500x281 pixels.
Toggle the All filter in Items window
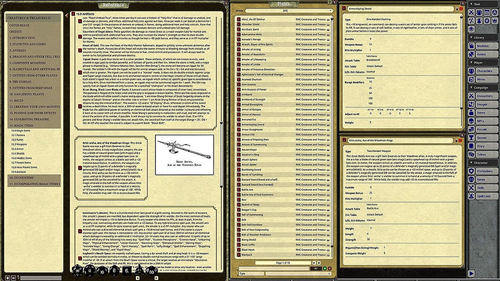tap(316, 269)
